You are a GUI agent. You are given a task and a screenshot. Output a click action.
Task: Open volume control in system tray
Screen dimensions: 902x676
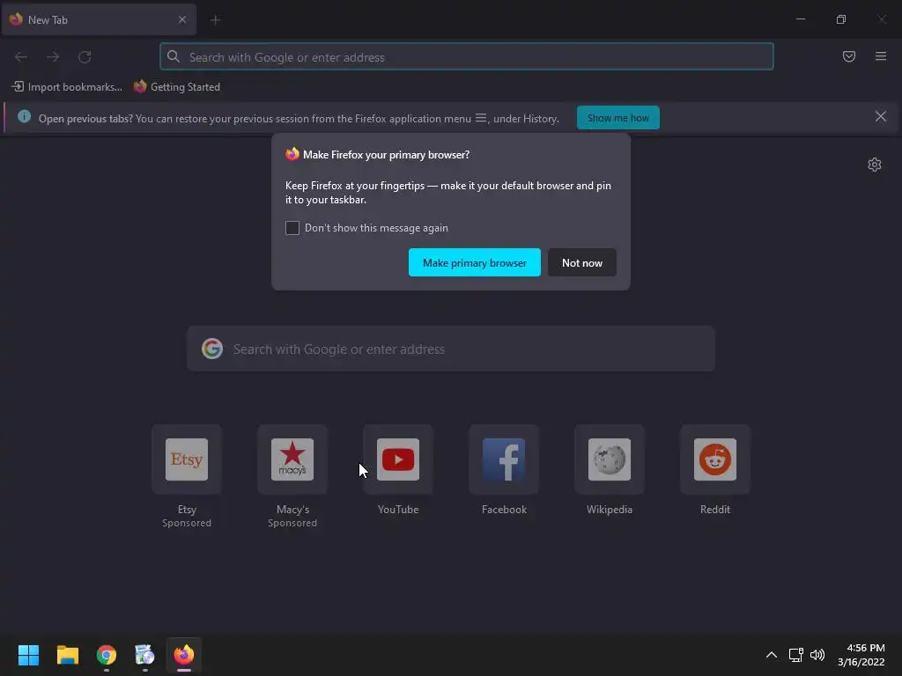tap(817, 655)
